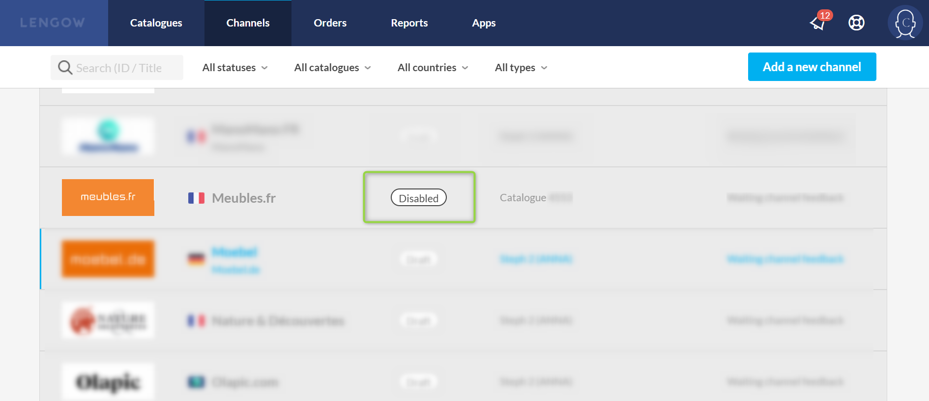The image size is (929, 401).
Task: Expand the All catalogues filter
Action: [332, 68]
